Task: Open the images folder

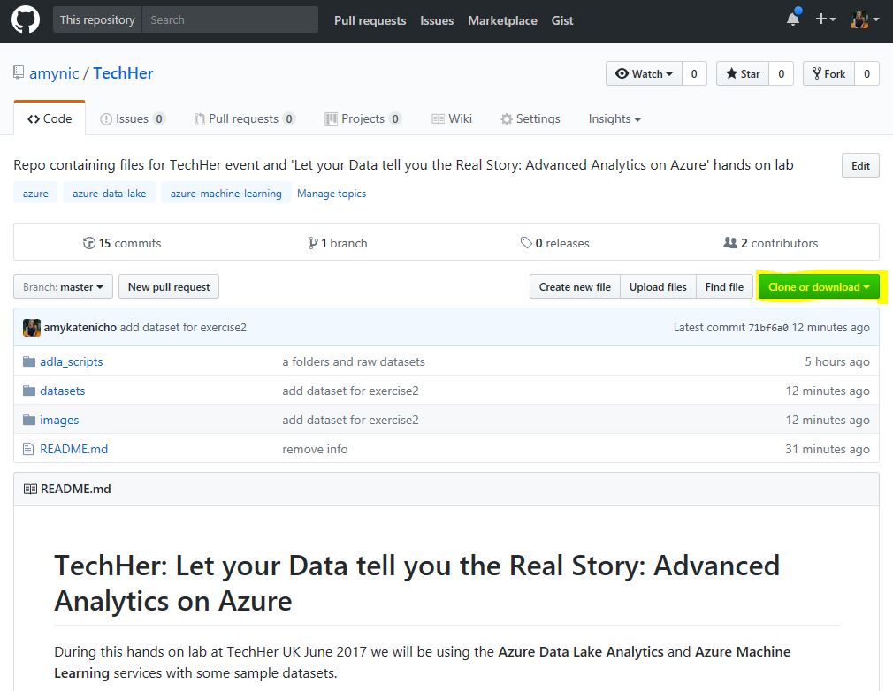Action: pyautogui.click(x=59, y=420)
